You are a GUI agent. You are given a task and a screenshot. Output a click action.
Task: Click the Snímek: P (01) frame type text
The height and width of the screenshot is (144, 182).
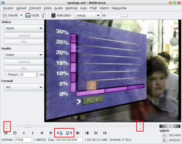pyautogui.click(x=120, y=140)
